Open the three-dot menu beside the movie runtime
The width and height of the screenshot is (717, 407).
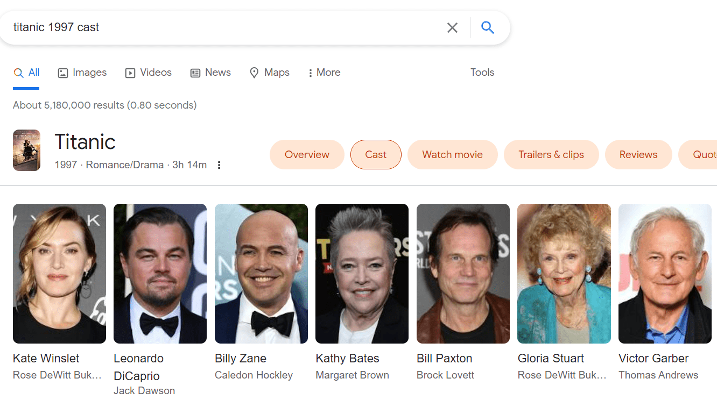(x=219, y=165)
